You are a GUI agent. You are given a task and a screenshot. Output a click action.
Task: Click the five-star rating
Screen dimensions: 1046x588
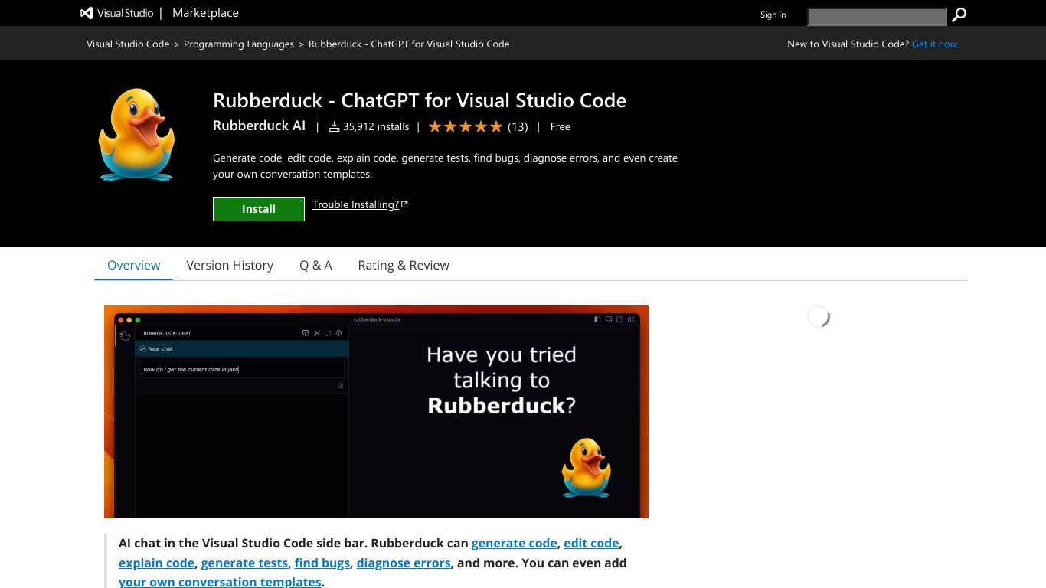pos(465,126)
